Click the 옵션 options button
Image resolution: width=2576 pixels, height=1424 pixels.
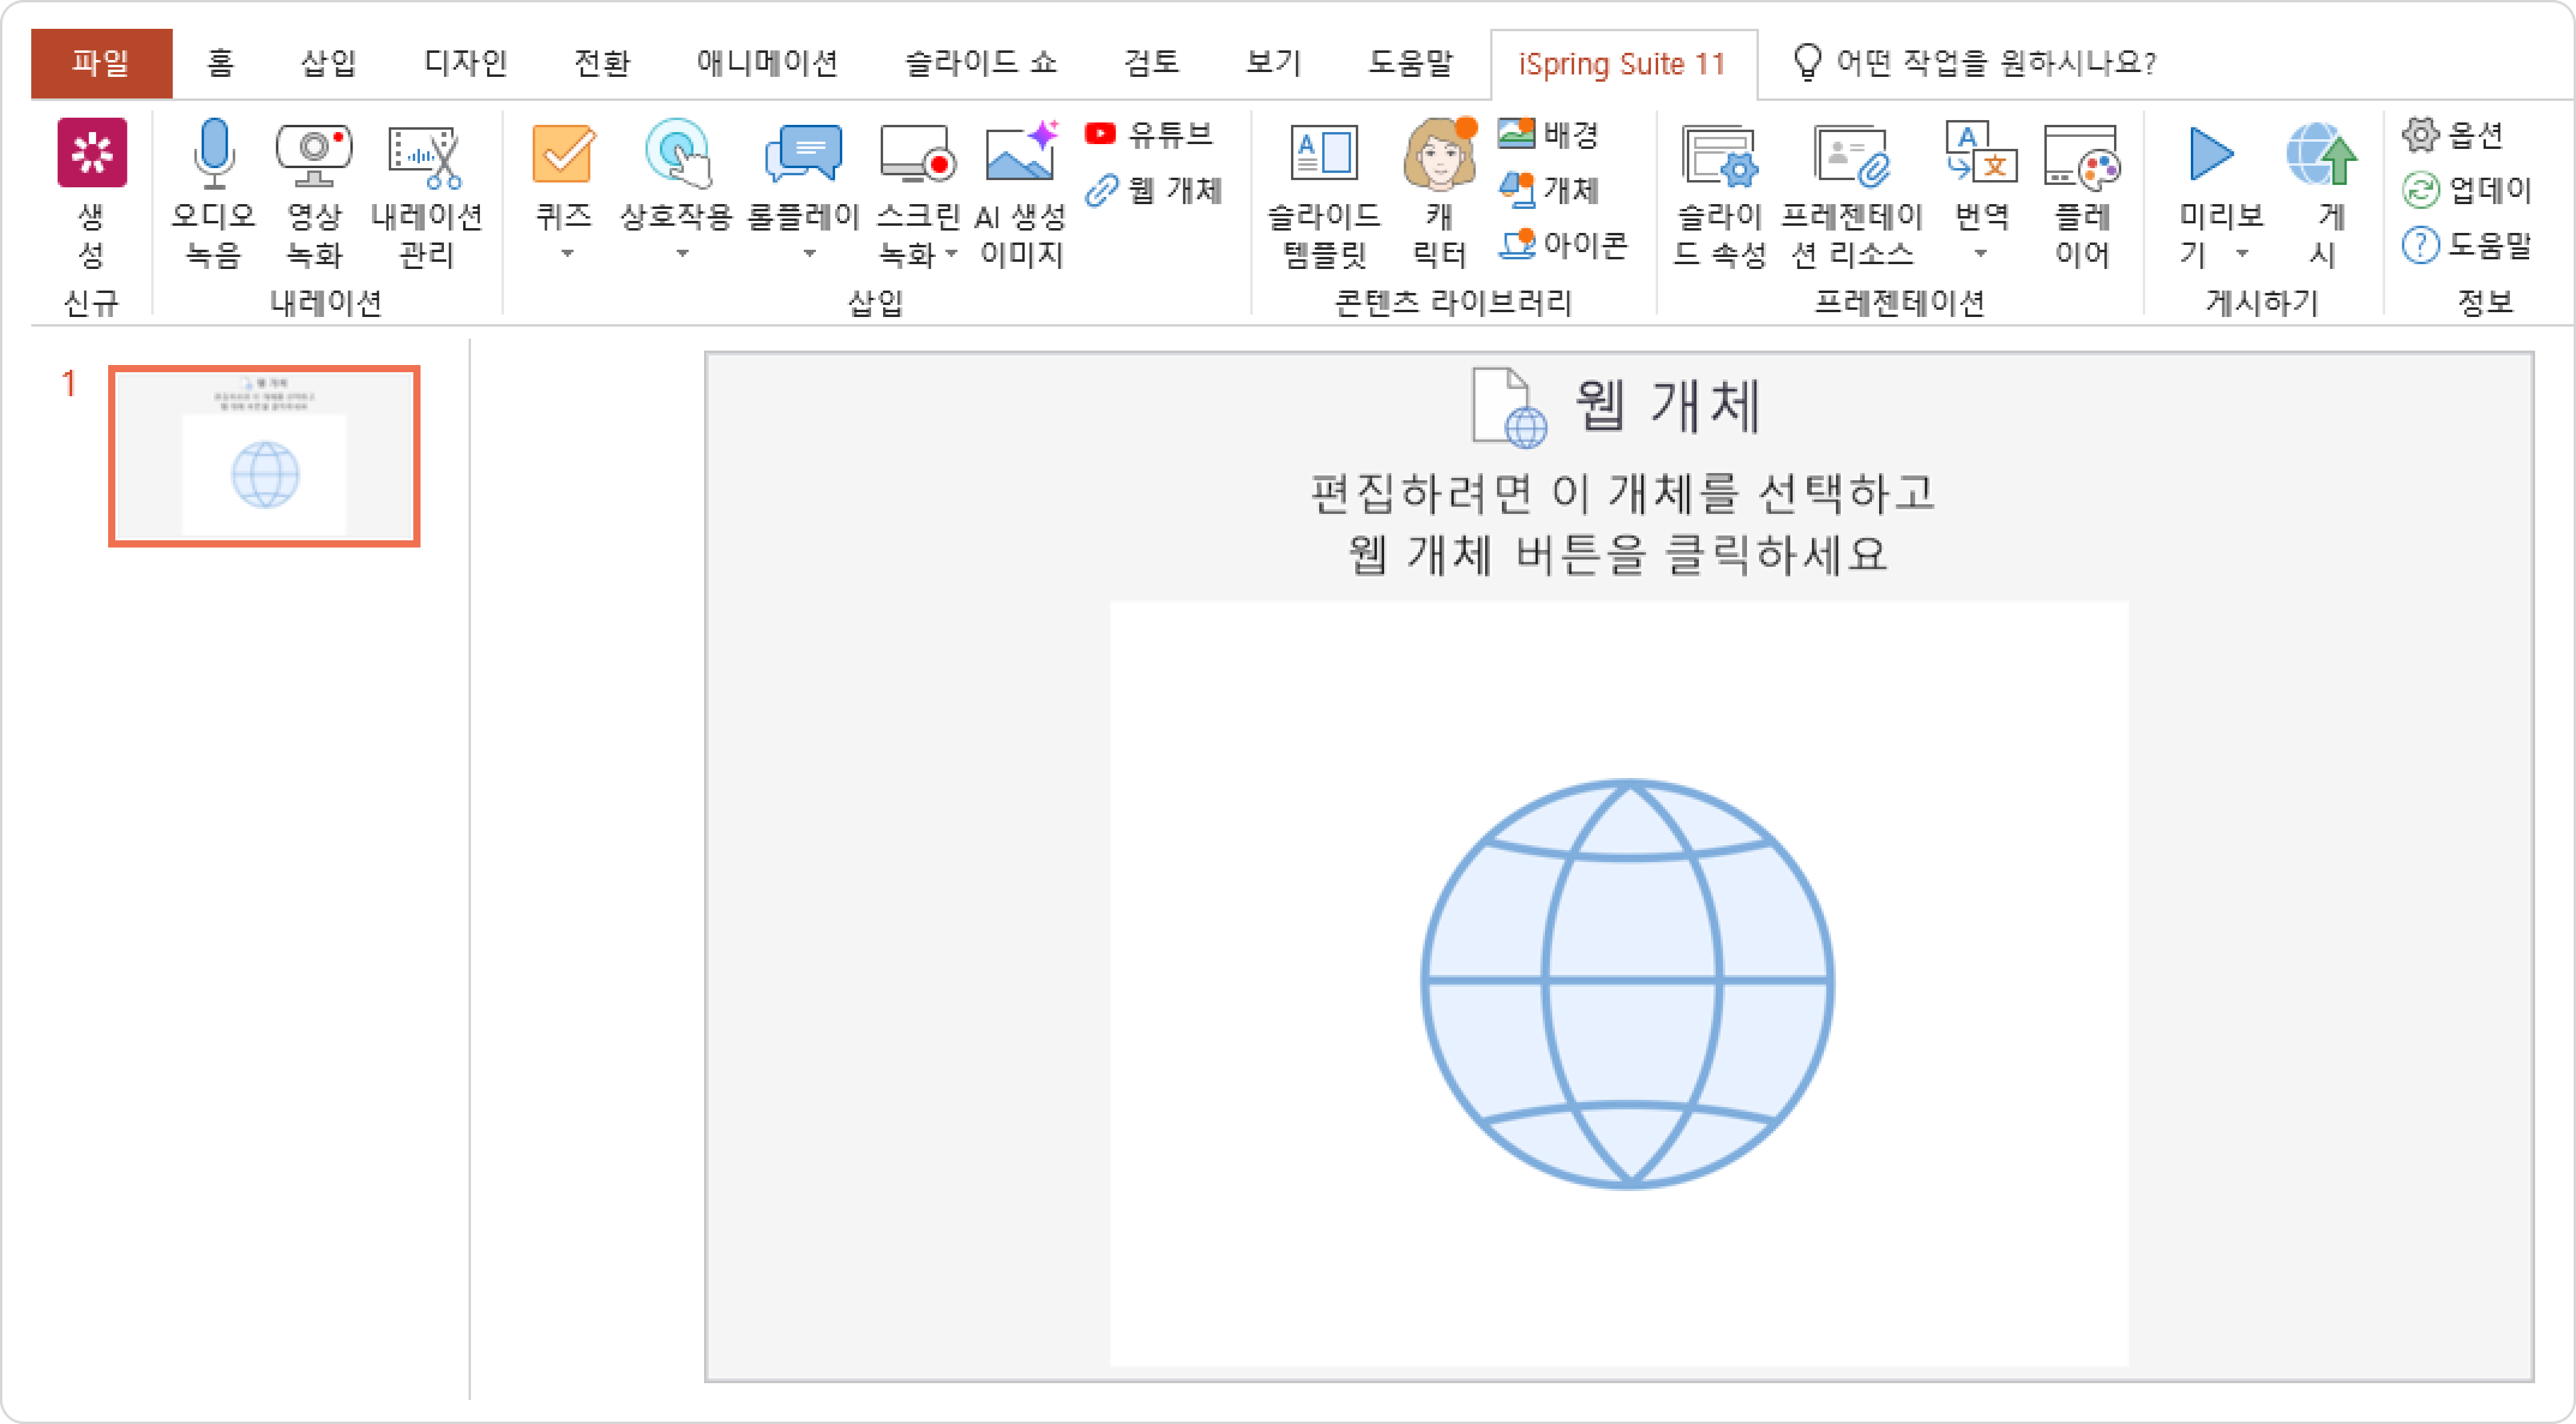click(x=2455, y=134)
